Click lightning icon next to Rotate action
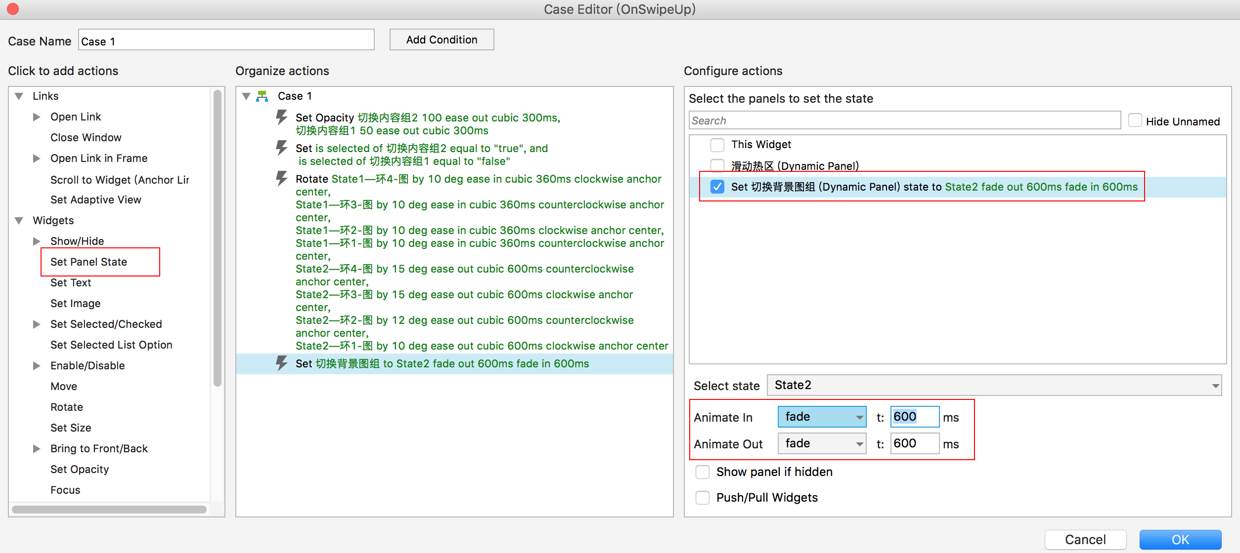 [281, 179]
